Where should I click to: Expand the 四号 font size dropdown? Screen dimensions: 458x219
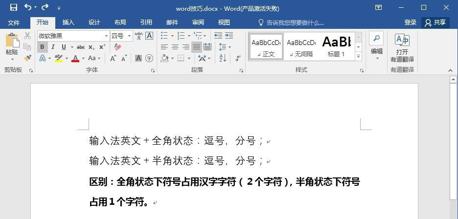130,36
